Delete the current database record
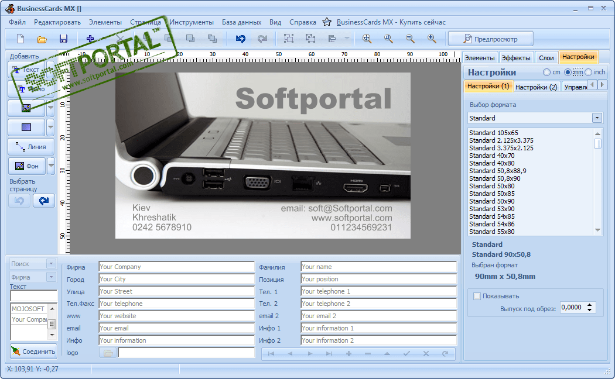Image resolution: width=615 pixels, height=379 pixels. (367, 353)
